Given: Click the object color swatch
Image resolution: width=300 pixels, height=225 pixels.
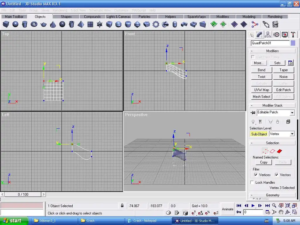Looking at the screenshot, I should tap(293, 43).
